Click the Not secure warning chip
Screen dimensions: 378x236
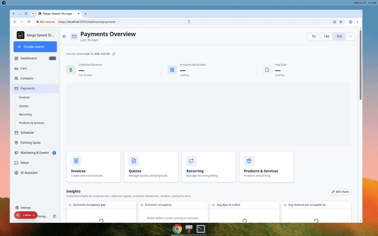(x=46, y=22)
